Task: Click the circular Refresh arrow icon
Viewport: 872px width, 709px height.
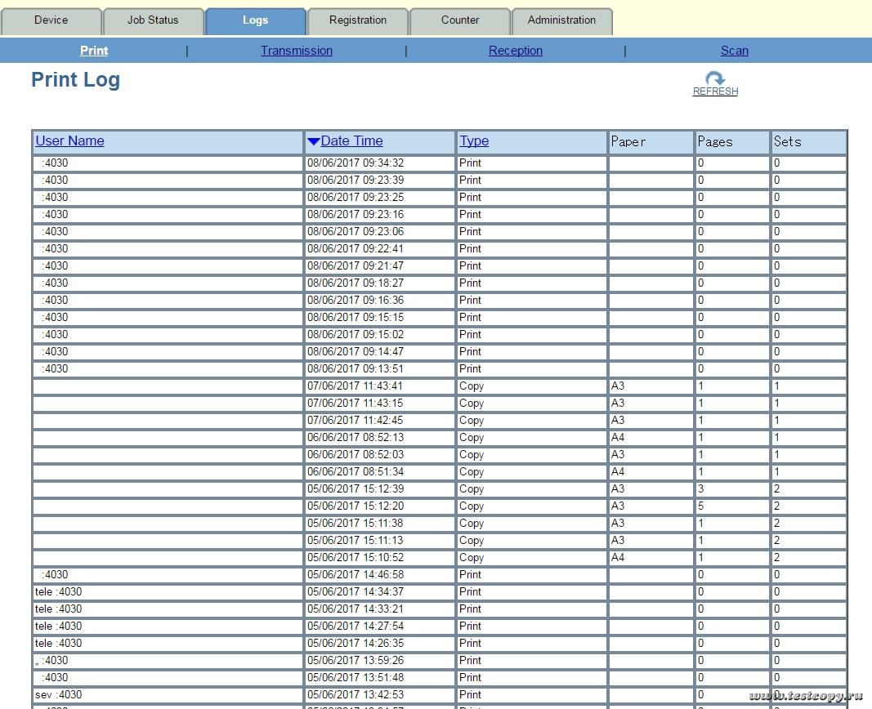Action: coord(715,78)
